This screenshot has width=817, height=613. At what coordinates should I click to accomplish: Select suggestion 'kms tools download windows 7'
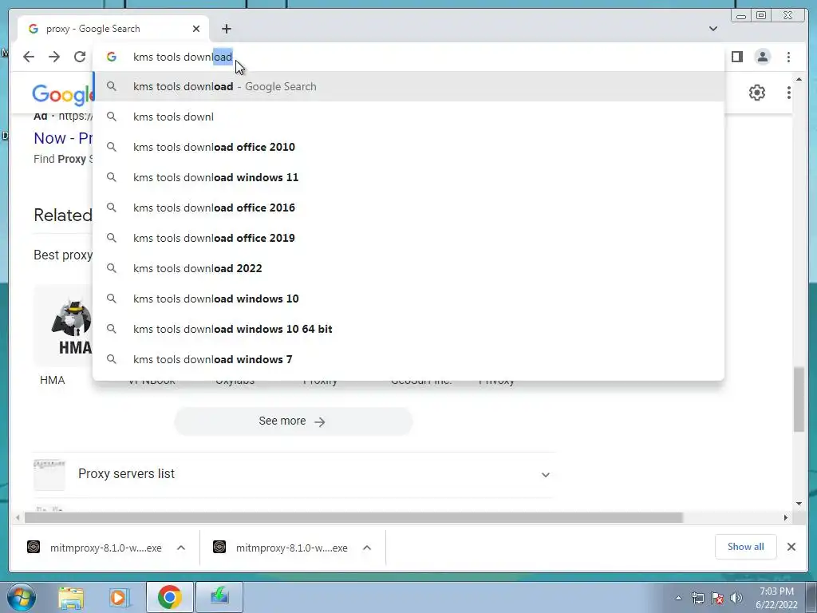click(x=408, y=359)
